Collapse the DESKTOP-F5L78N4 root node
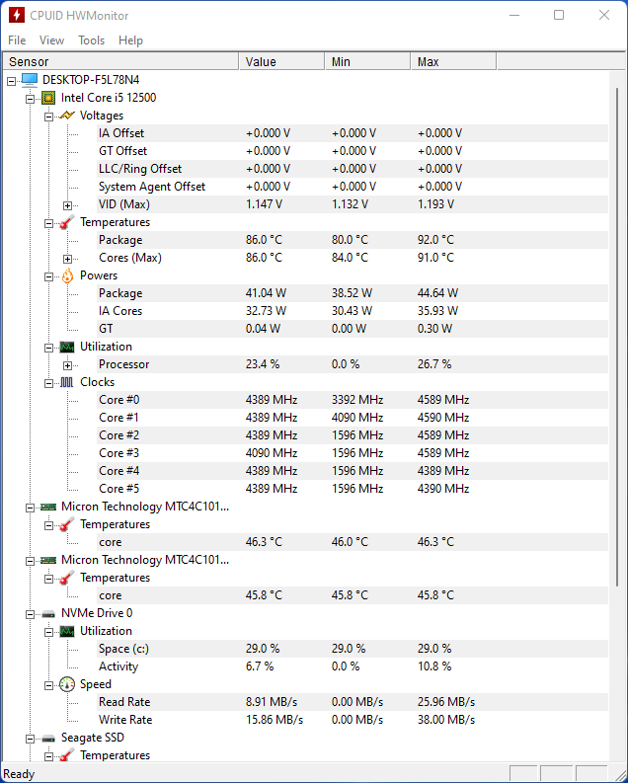 11,81
